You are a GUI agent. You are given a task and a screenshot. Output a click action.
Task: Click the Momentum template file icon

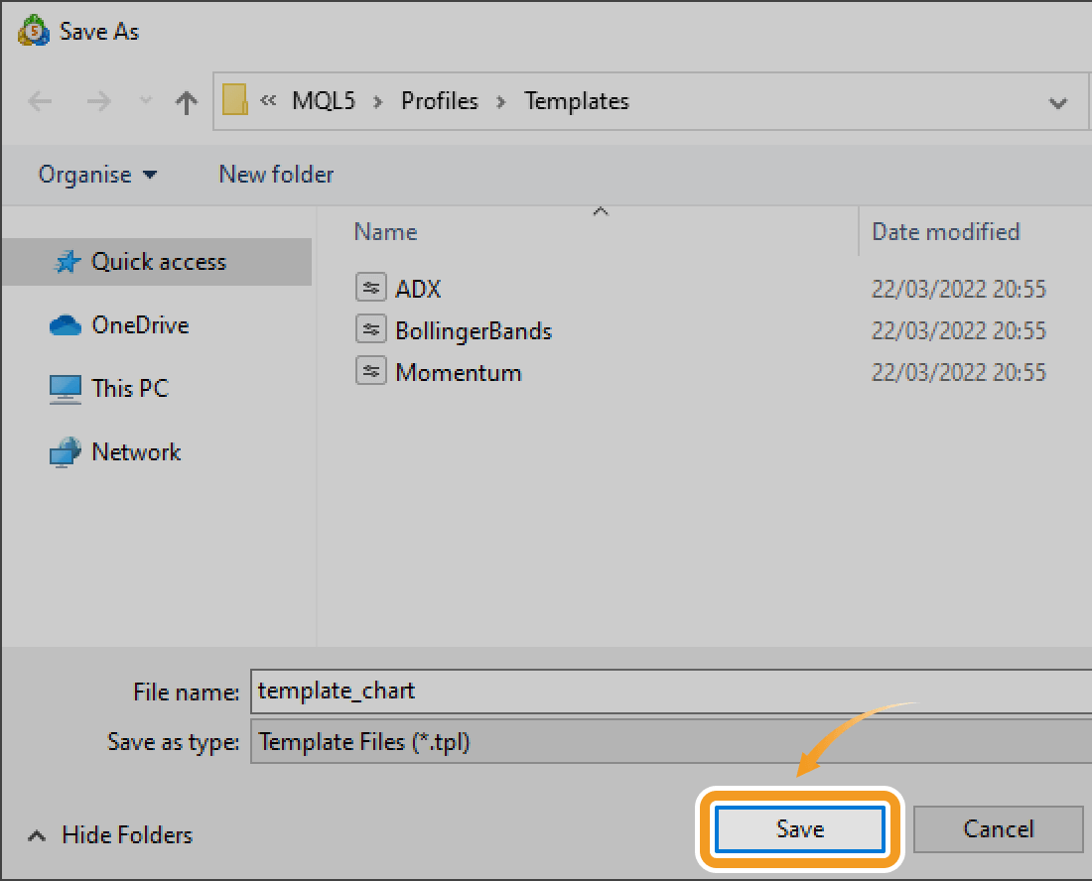pyautogui.click(x=370, y=370)
